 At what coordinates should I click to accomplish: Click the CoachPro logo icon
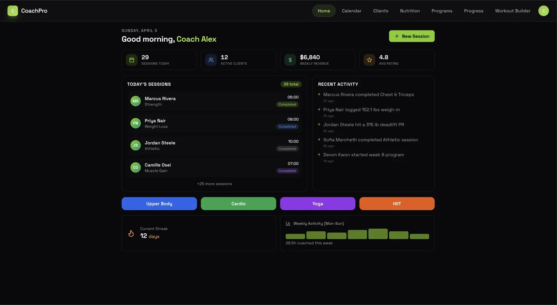pyautogui.click(x=13, y=11)
